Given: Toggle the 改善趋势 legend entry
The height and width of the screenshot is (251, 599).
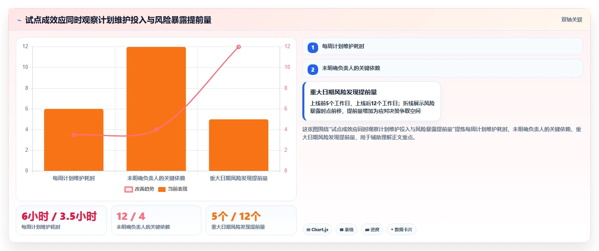Looking at the screenshot, I should coord(139,189).
